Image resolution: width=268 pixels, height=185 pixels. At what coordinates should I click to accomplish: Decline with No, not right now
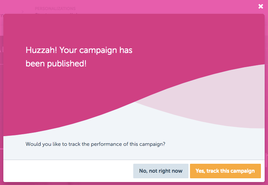161,171
